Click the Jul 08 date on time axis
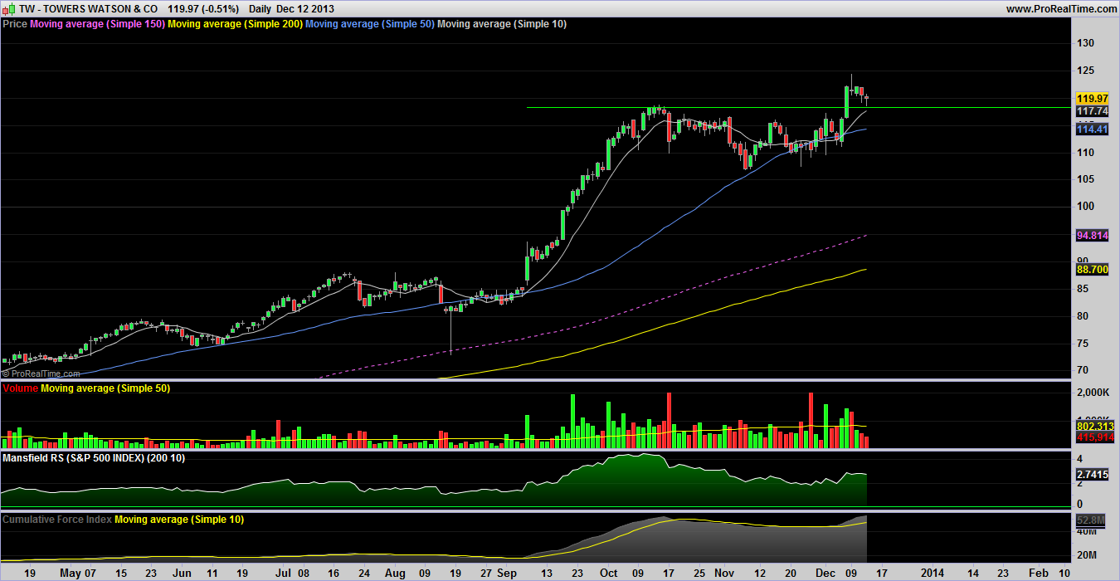This screenshot has height=581, width=1120. click(x=292, y=573)
